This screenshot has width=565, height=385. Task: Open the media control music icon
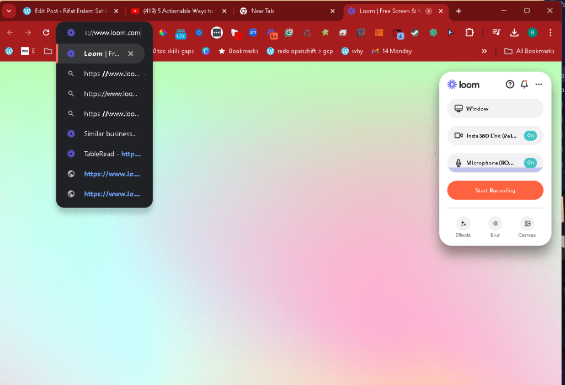496,33
